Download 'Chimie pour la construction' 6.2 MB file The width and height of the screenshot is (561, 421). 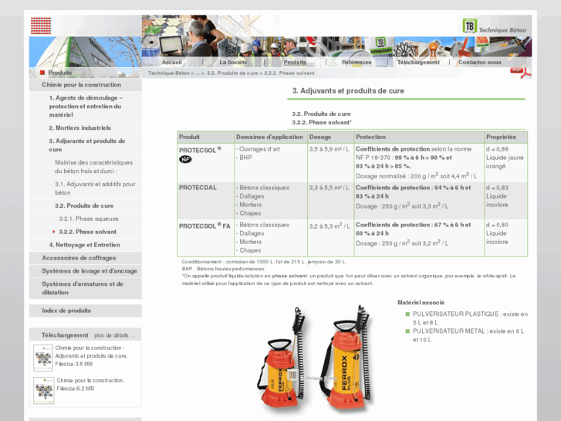pos(90,385)
